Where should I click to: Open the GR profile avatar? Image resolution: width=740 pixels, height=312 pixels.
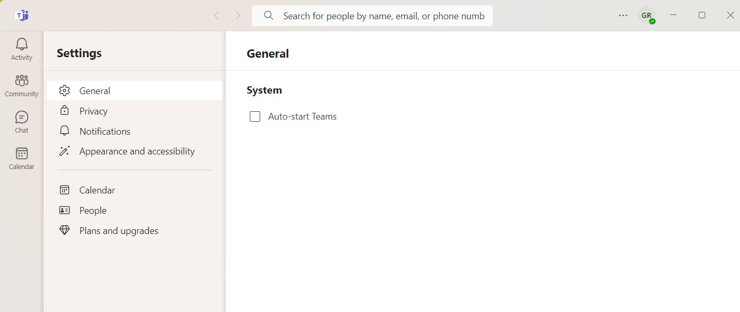pos(647,16)
